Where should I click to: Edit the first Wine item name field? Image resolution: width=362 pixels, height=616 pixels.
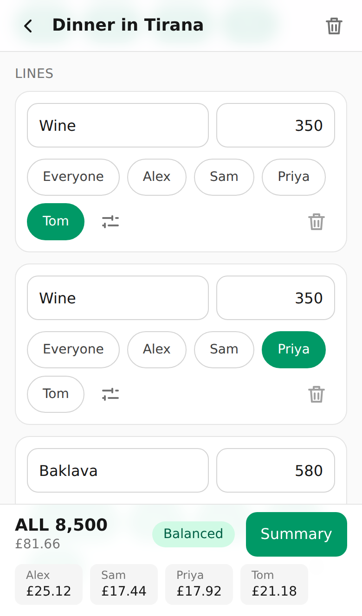pyautogui.click(x=118, y=125)
